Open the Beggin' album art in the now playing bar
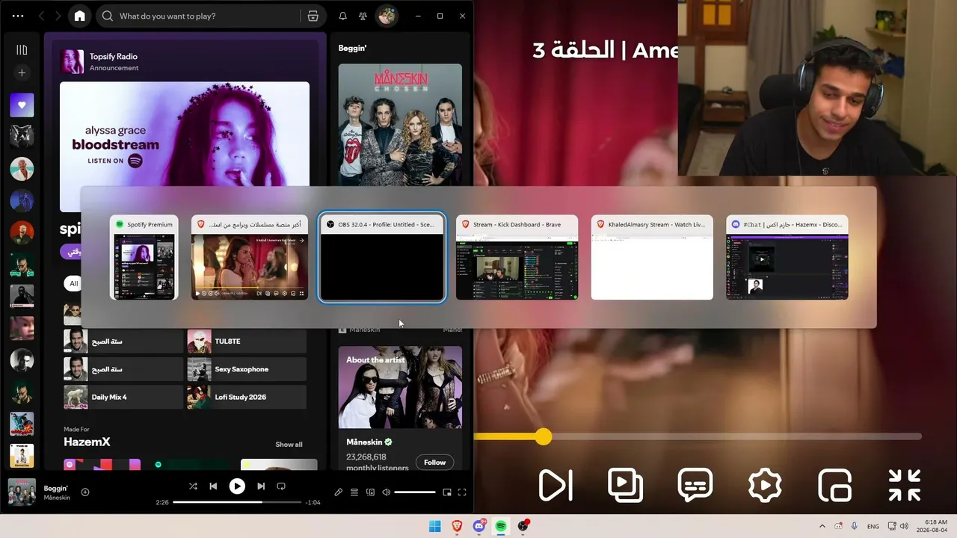Image resolution: width=957 pixels, height=538 pixels. [x=22, y=492]
